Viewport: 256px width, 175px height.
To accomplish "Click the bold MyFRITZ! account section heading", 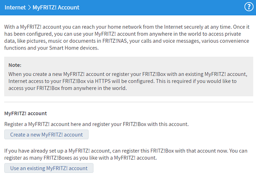I will [x=26, y=113].
